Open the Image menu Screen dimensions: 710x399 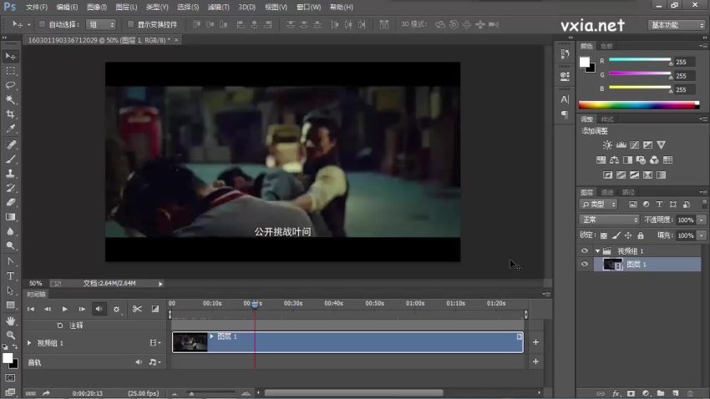point(96,8)
